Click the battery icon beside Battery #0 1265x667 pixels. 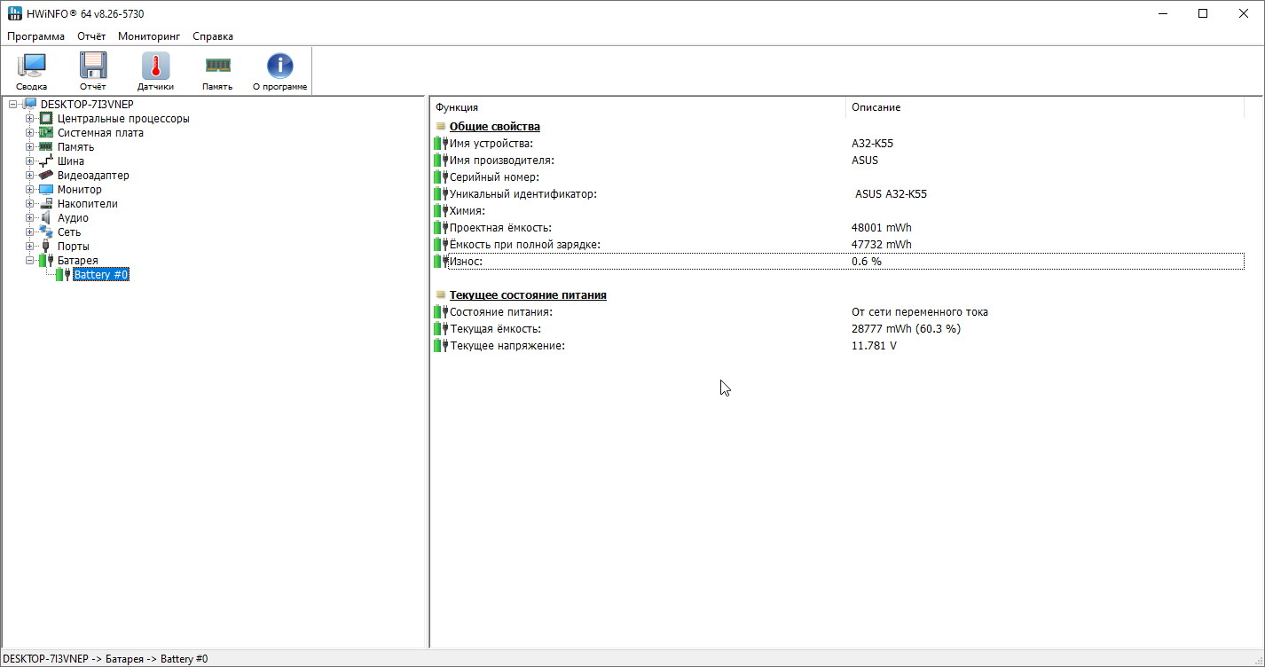coord(63,274)
